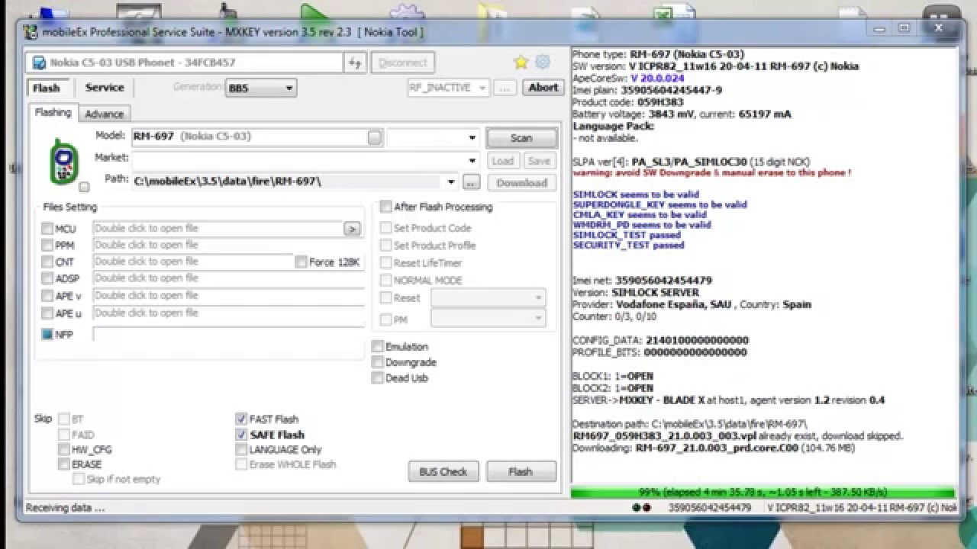Open the Nokia C5-03 USB Phonet connection dropdown
The image size is (977, 549).
click(184, 63)
